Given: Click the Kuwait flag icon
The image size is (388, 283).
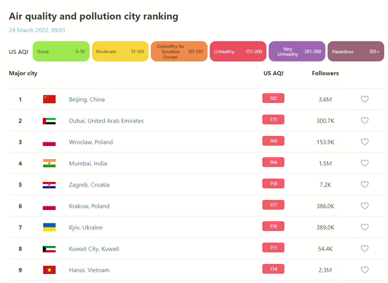Looking at the screenshot, I should pos(49,249).
